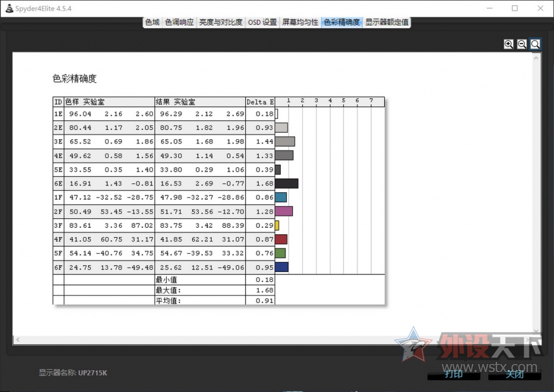Click the 关闭 button

515,374
